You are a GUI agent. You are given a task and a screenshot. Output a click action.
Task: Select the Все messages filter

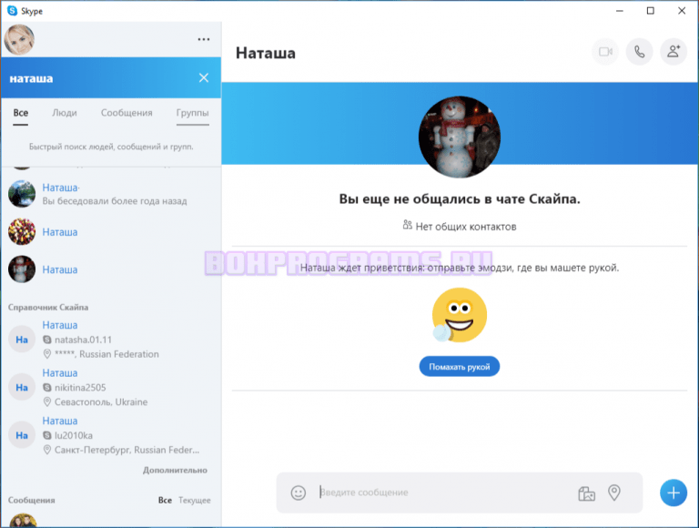(x=165, y=501)
